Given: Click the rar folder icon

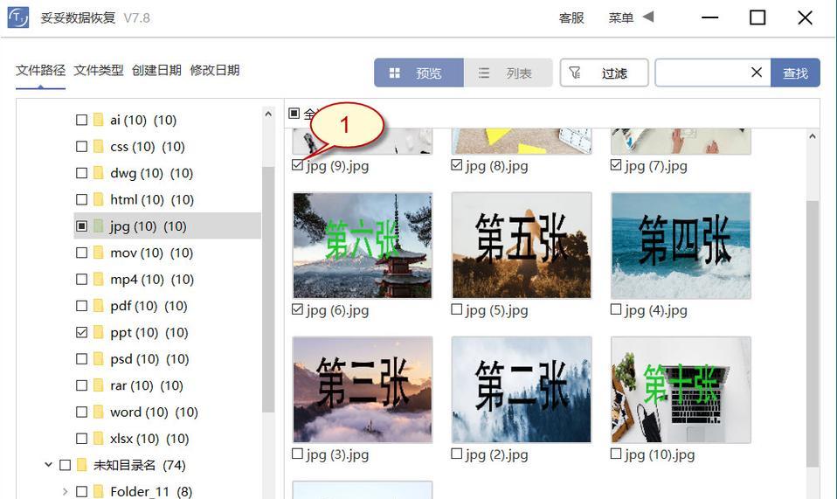Looking at the screenshot, I should [x=98, y=385].
